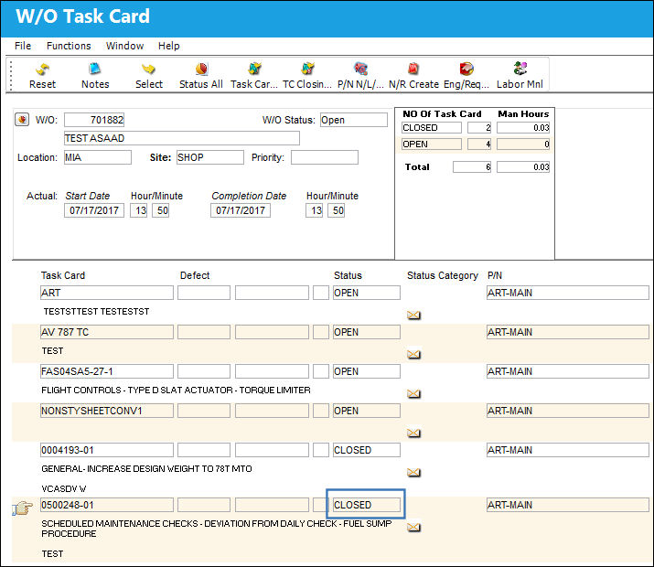The width and height of the screenshot is (654, 567).
Task: Open the Functions menu
Action: click(69, 46)
